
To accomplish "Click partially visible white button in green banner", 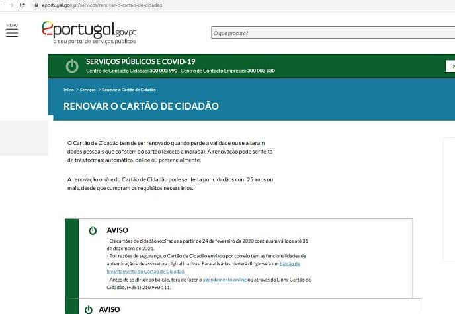I will click(x=450, y=66).
